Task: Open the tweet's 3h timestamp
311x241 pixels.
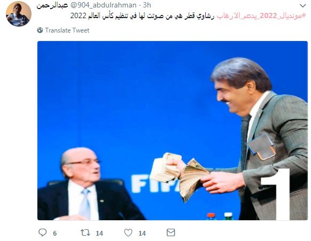Action: 147,5
